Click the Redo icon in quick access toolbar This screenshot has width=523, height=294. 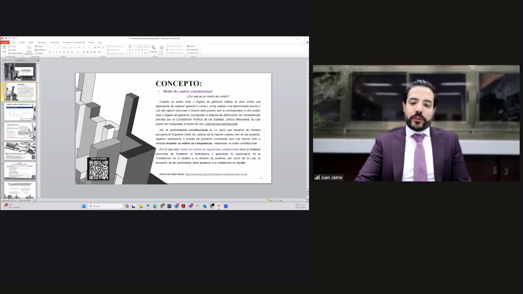click(x=14, y=38)
